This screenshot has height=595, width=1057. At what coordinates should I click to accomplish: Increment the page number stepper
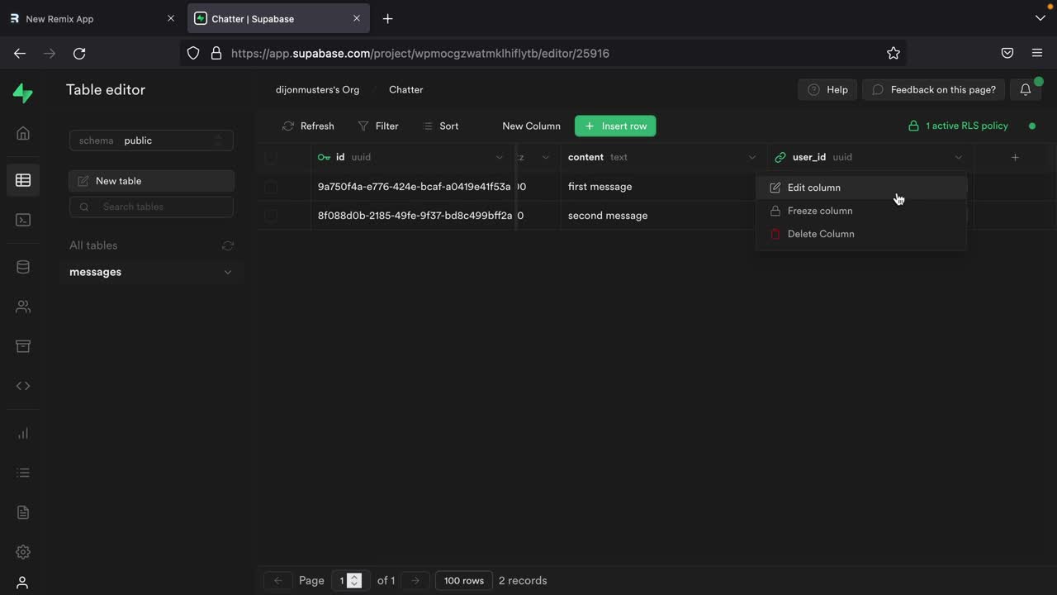354,577
